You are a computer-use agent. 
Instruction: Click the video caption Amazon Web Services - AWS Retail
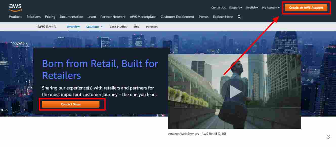point(197,134)
